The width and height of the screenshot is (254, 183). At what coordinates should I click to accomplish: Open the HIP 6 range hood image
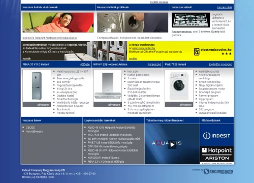(108, 86)
